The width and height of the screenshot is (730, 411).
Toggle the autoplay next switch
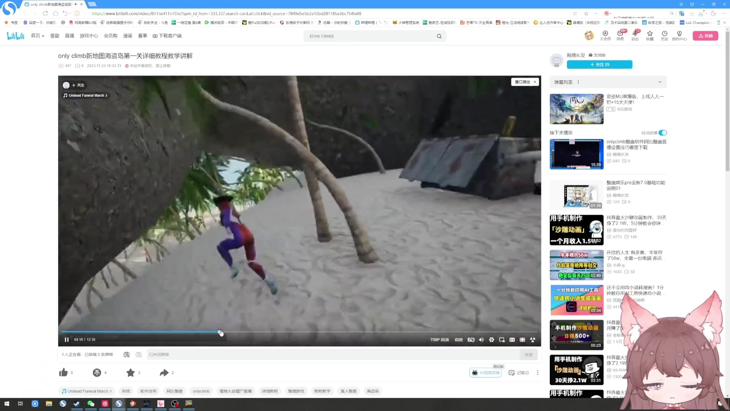(663, 133)
